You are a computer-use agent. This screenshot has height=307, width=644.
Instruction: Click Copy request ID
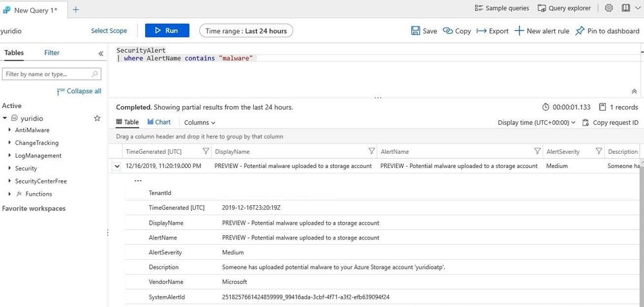pyautogui.click(x=610, y=122)
